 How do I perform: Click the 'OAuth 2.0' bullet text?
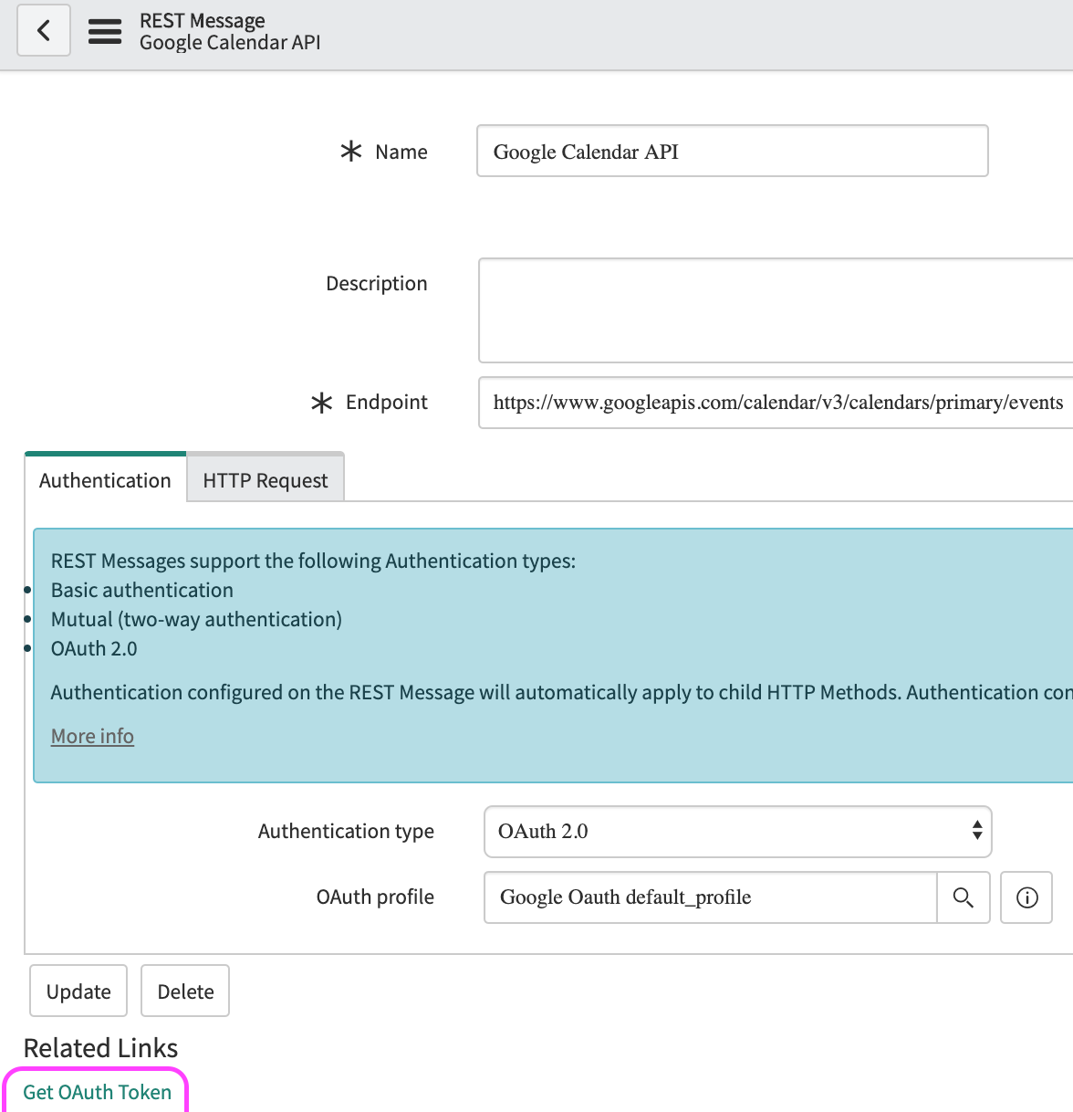94,648
